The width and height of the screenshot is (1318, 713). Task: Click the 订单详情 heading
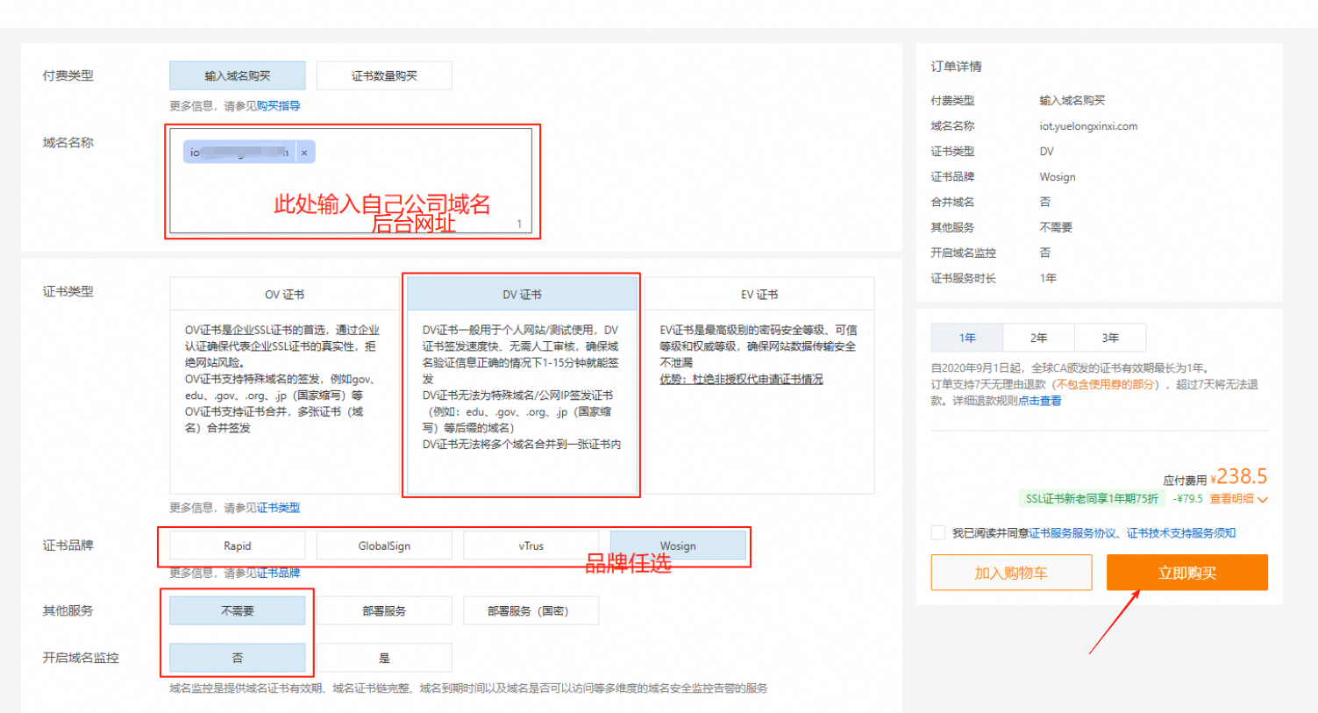click(956, 67)
